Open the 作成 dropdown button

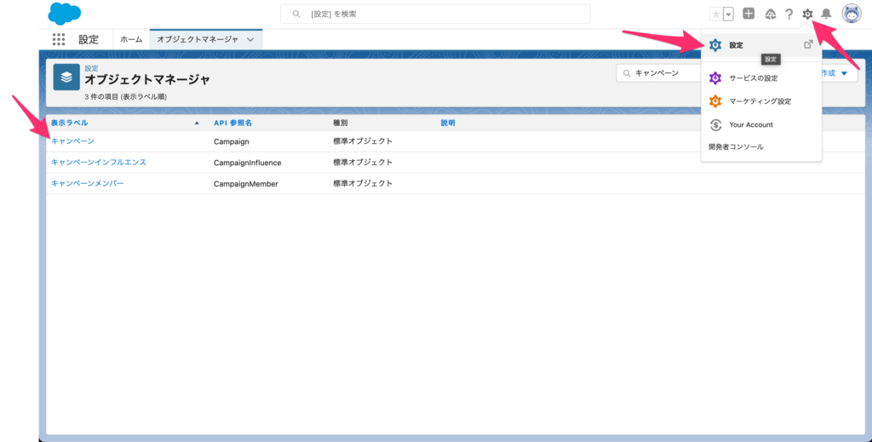pyautogui.click(x=835, y=73)
